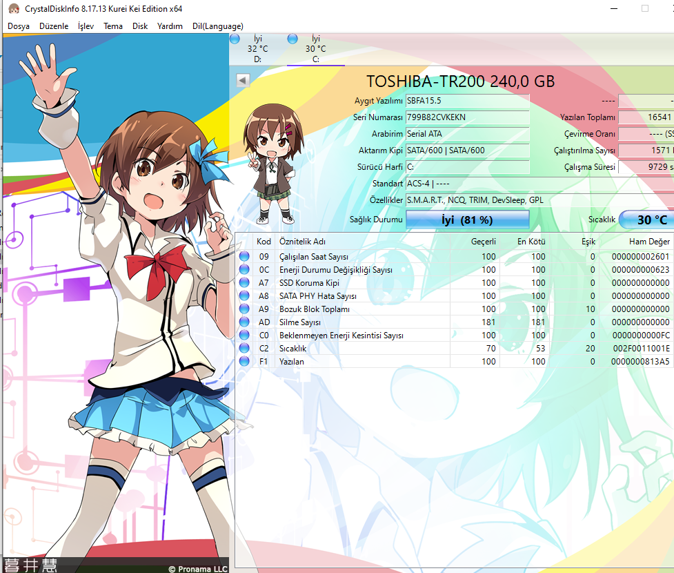
Task: Click the D: drive health status orb
Action: click(235, 39)
